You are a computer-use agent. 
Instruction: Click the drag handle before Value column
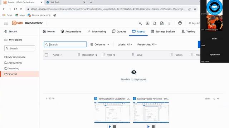click(x=133, y=55)
